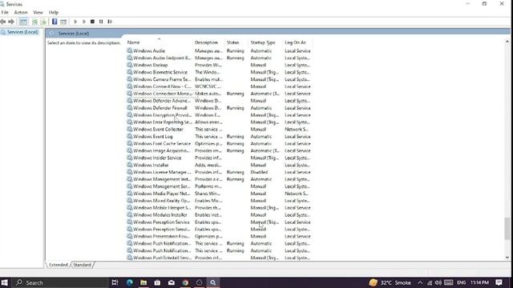Viewport: 513px width, 288px height.
Task: Select the Windows Connection Manager service
Action: 219,94
